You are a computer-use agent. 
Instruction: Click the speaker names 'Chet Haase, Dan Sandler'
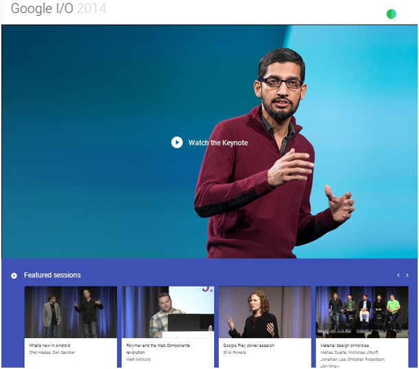pyautogui.click(x=52, y=353)
